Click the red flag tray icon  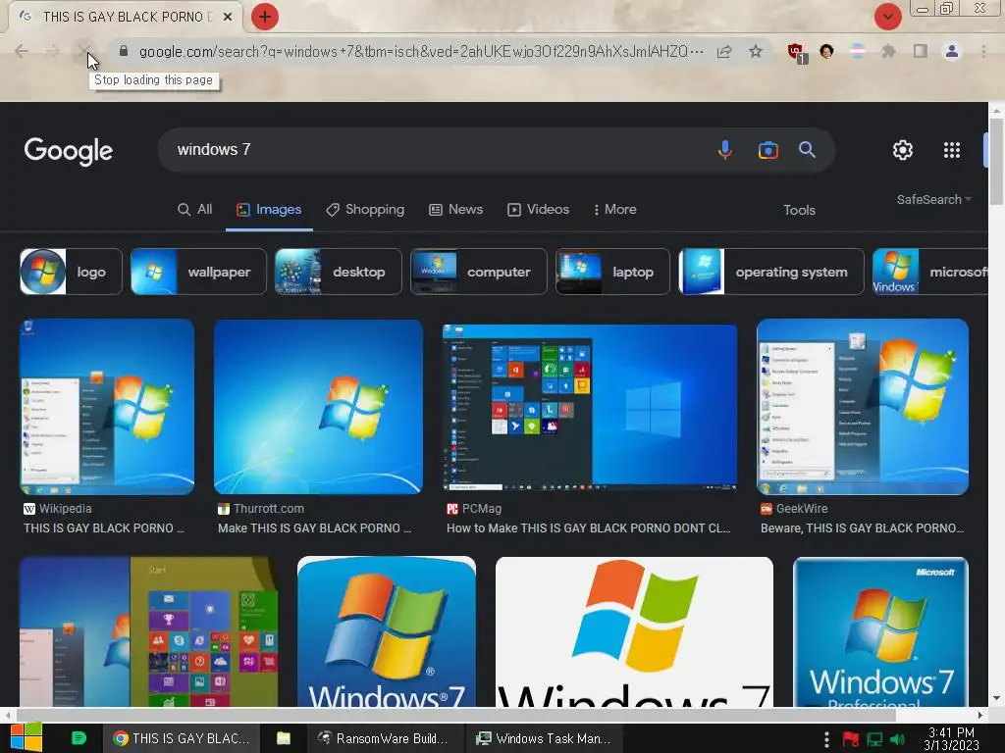click(x=851, y=739)
